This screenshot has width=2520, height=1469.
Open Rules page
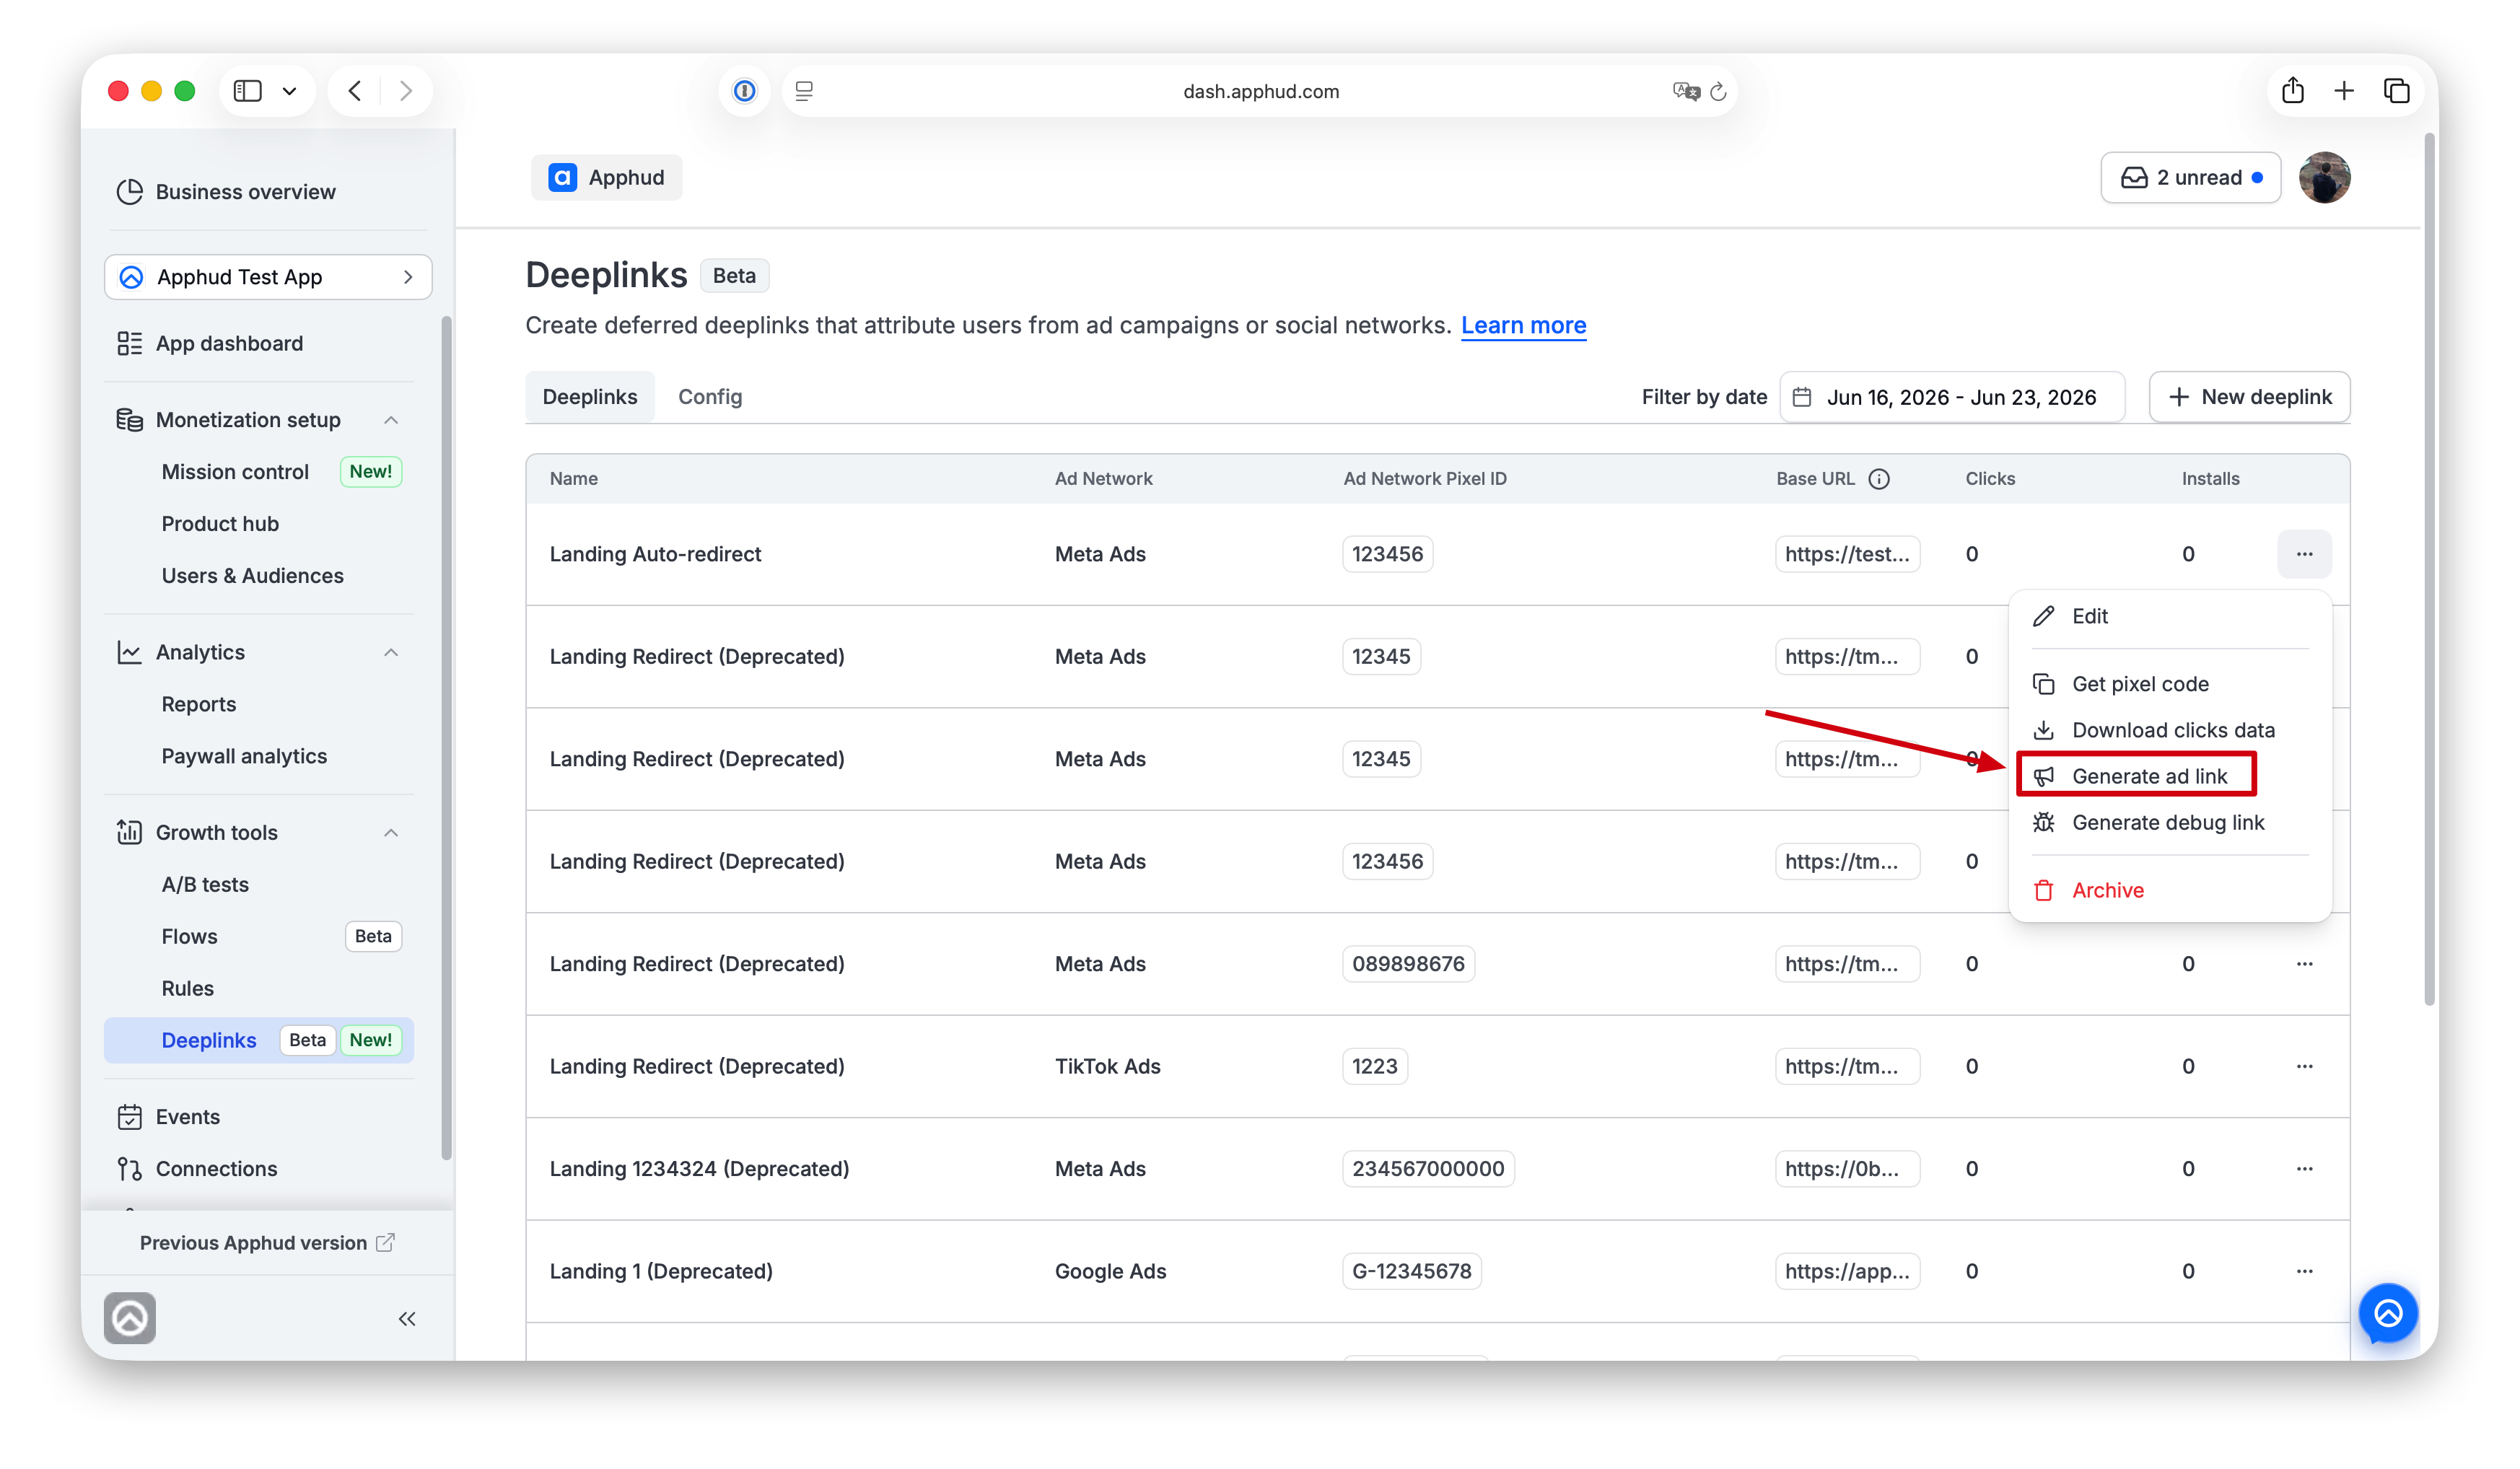point(187,988)
